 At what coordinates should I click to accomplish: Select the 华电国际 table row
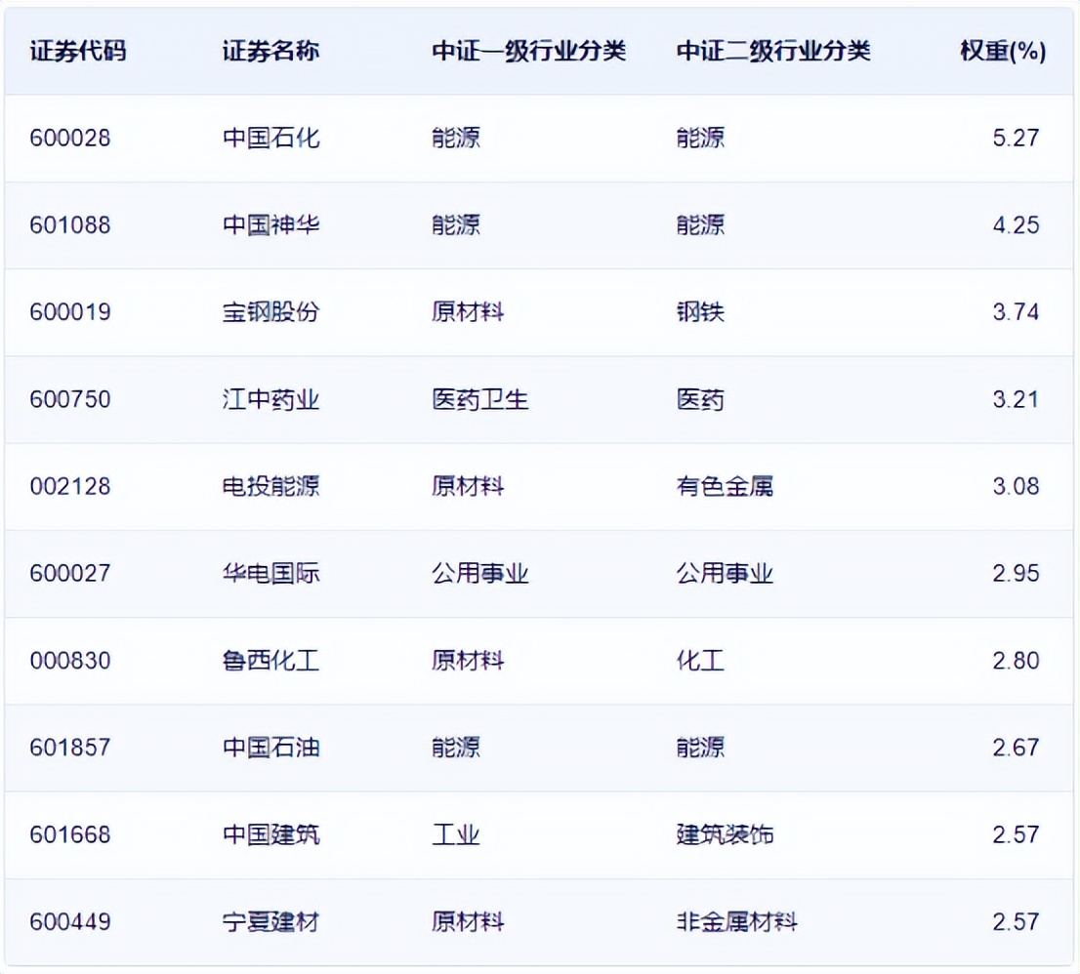(540, 574)
